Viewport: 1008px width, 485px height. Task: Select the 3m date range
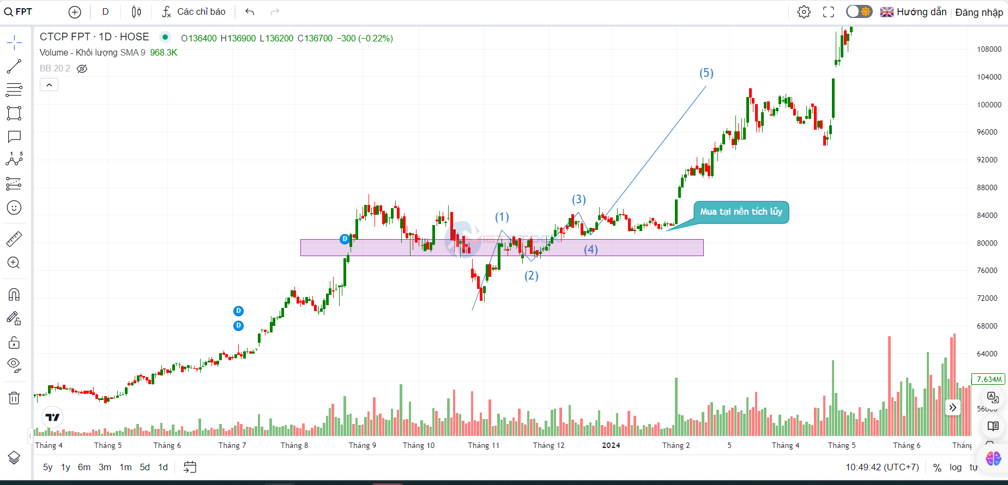(x=105, y=467)
